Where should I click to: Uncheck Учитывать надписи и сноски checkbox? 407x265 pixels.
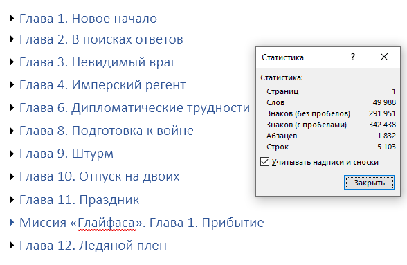click(x=264, y=162)
